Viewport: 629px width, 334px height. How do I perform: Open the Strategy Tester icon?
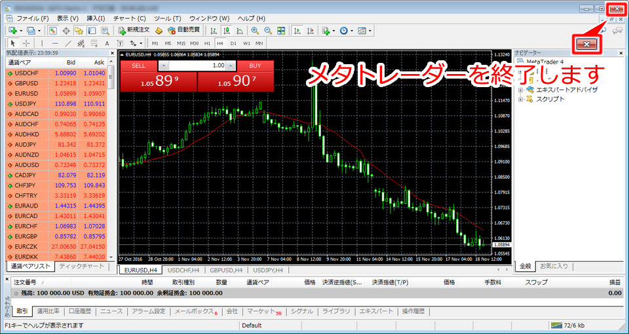(x=105, y=31)
